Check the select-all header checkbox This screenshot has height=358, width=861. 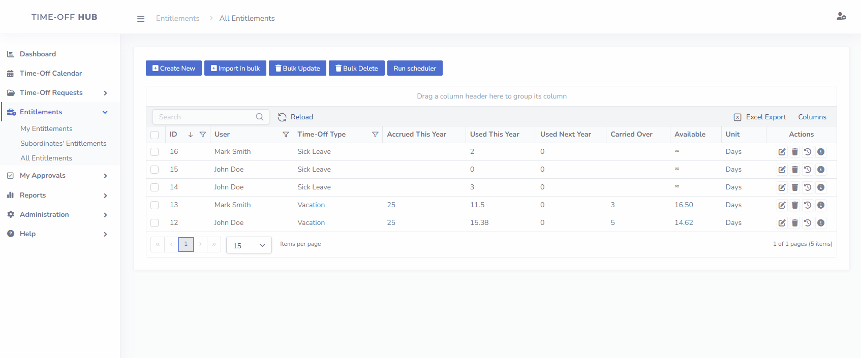[x=155, y=135]
